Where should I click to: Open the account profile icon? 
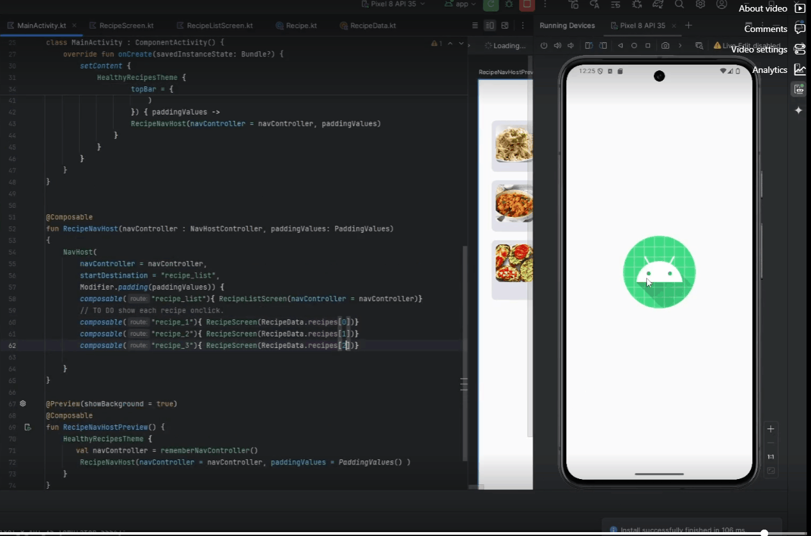tap(722, 4)
